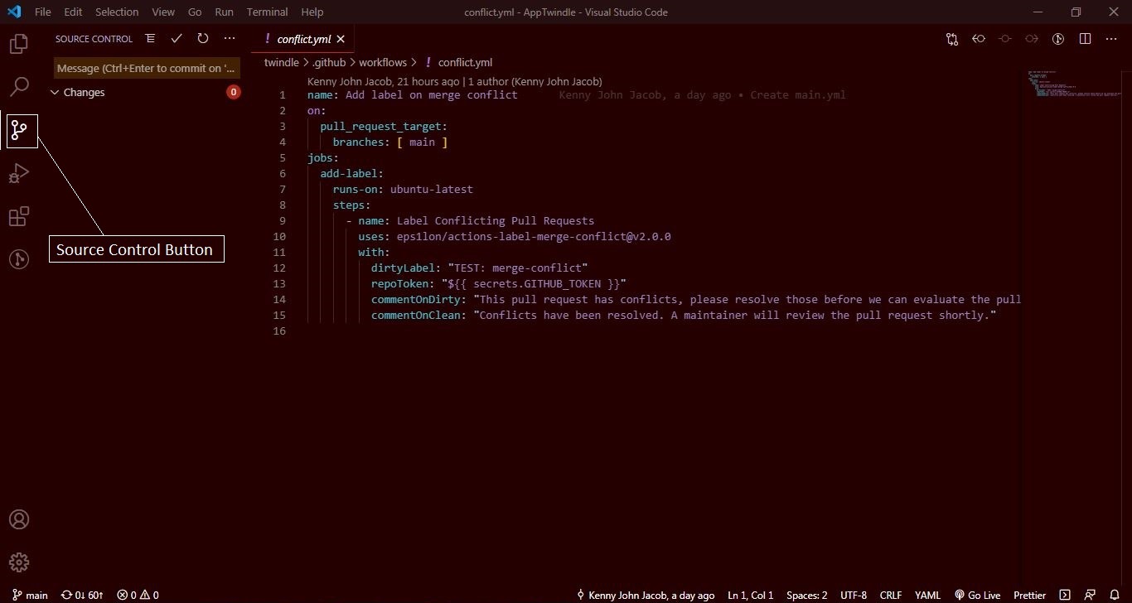
Task: Click the .github breadcrumb
Action: point(330,62)
